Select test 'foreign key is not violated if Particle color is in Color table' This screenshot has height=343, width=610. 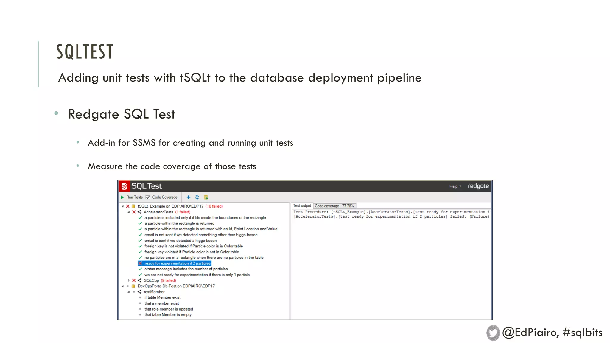pos(194,246)
